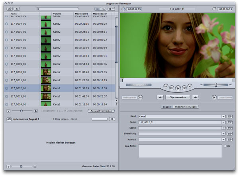This screenshot has width=239, height=176.
Task: Switch to the Loggen tab
Action: click(167, 107)
